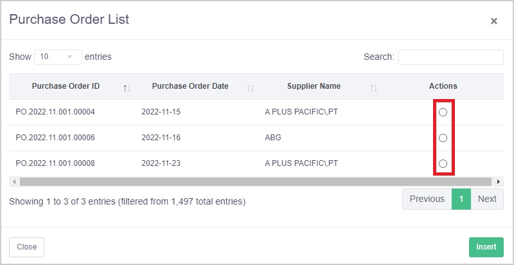Select radio button for PO.2022.11.001.00006
Viewport: 514px width, 265px height.
[443, 138]
